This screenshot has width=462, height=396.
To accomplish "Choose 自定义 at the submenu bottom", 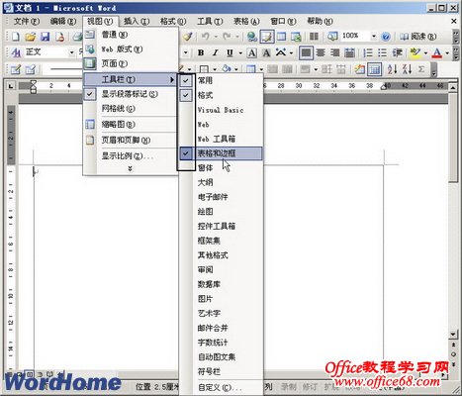I will pyautogui.click(x=221, y=387).
